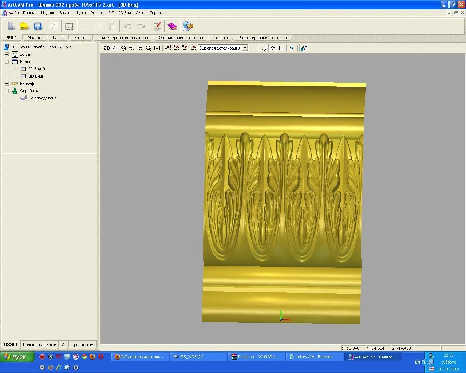466x373 pixels.
Task: Switch to the Растр toolbar tab
Action: tap(58, 38)
